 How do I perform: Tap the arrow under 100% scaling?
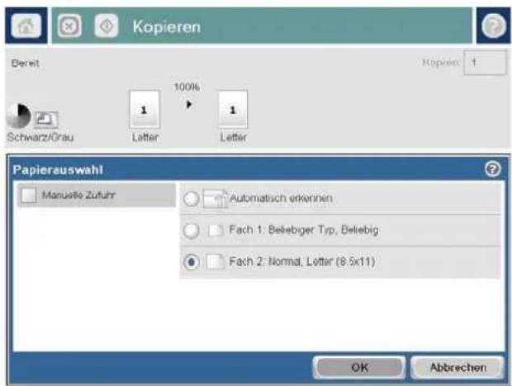[x=188, y=105]
